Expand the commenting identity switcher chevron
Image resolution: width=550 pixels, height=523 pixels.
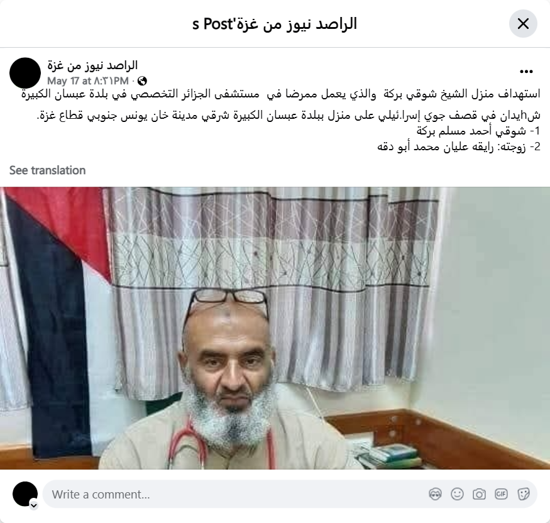pos(34,505)
